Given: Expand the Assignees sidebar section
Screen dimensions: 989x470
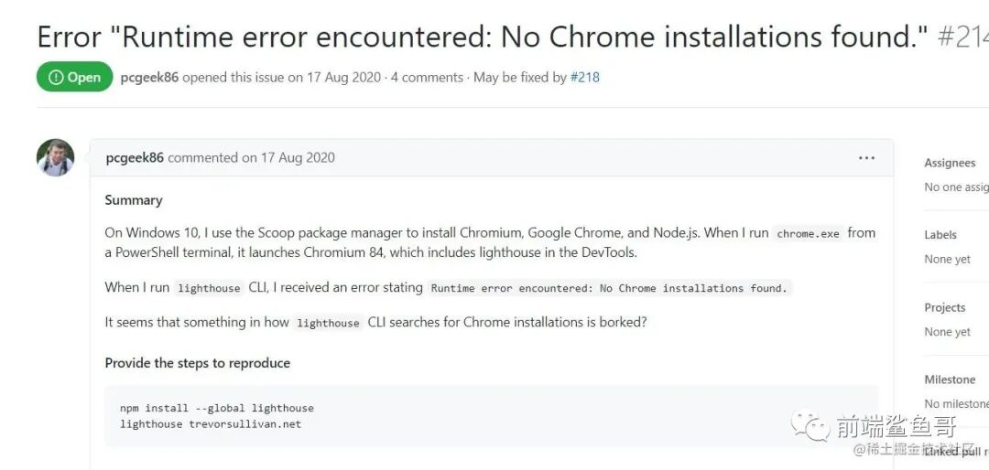Looking at the screenshot, I should [950, 163].
